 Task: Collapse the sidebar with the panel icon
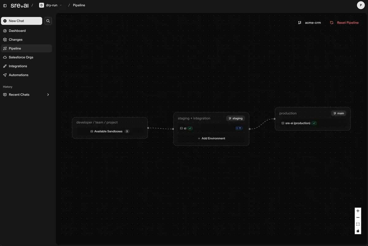[5, 6]
